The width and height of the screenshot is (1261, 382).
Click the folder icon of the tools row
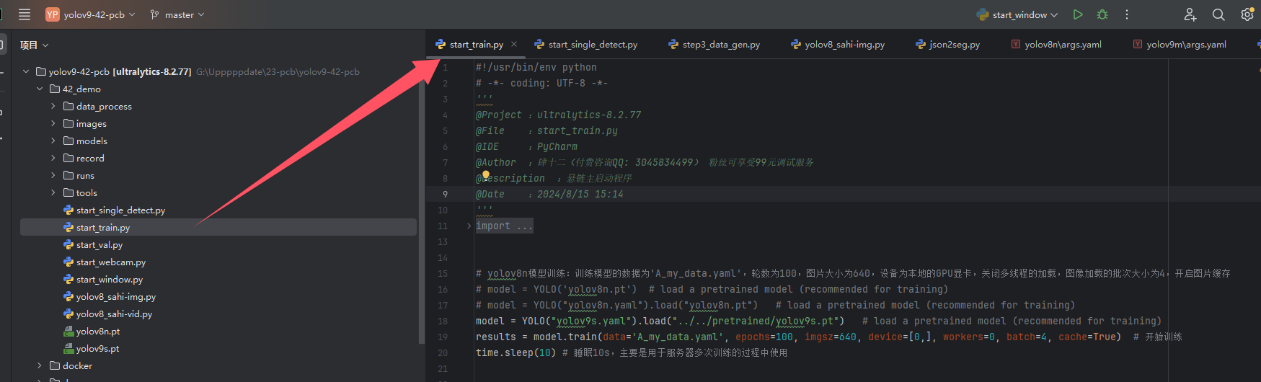click(x=68, y=192)
